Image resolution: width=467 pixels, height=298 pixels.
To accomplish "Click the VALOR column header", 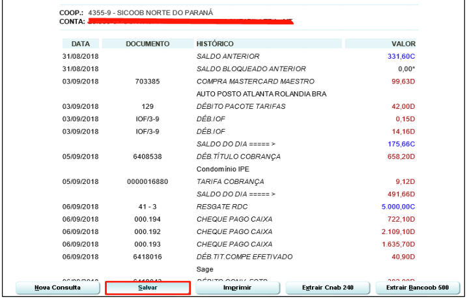I will [403, 44].
